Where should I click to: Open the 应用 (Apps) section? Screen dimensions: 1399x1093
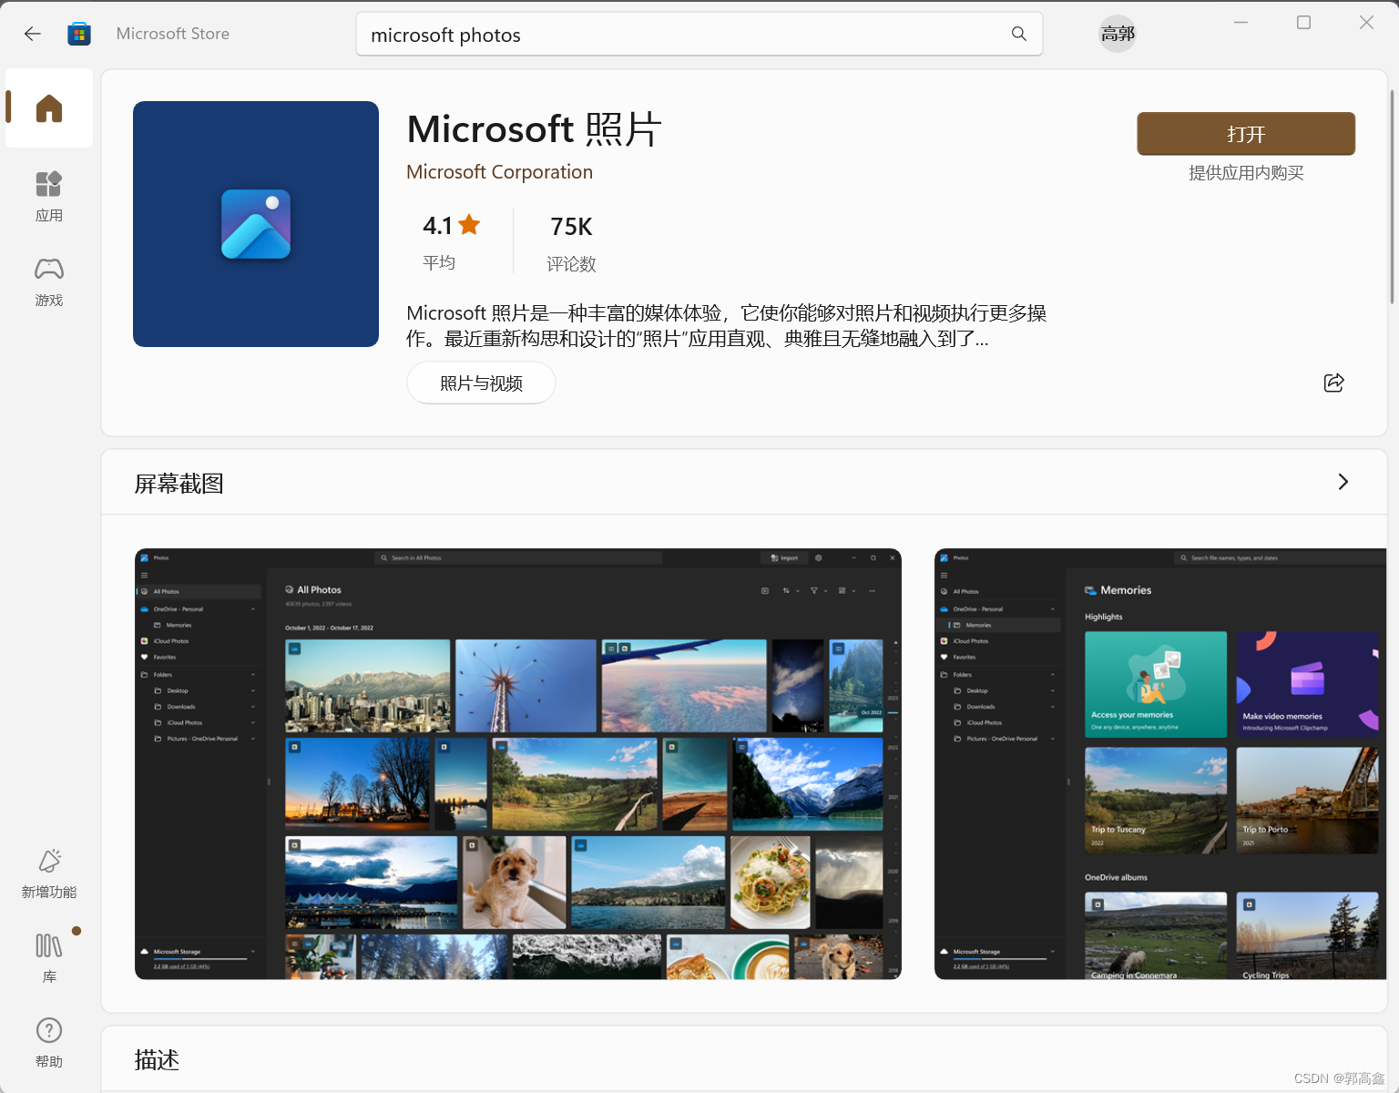pos(49,196)
